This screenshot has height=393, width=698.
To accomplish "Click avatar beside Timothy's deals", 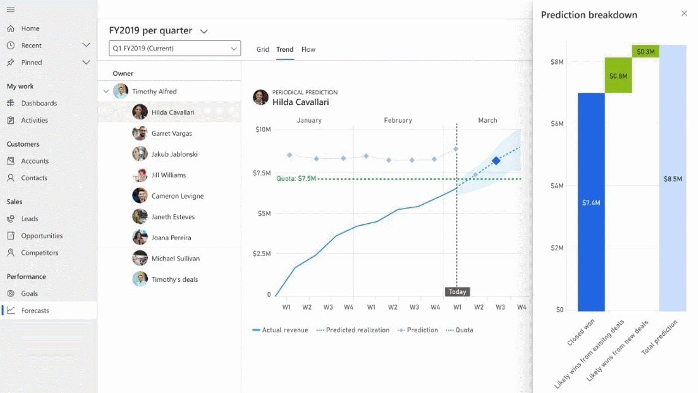I will (140, 279).
